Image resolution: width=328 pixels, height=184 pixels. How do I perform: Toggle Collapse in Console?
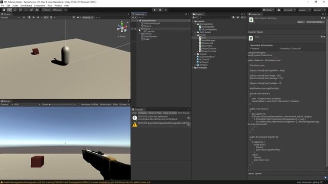point(142,113)
